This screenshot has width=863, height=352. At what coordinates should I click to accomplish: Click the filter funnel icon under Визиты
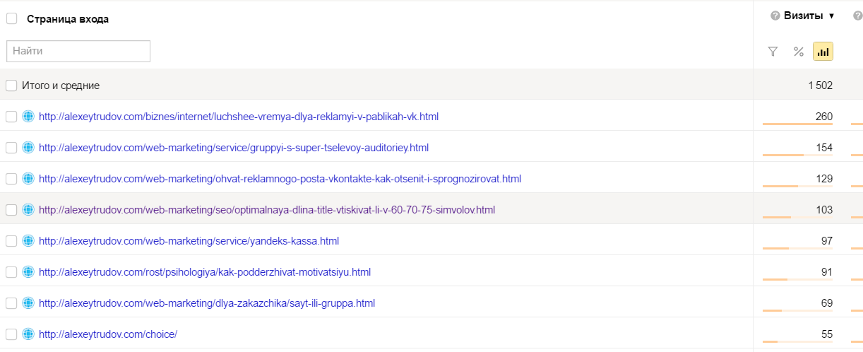[x=773, y=51]
